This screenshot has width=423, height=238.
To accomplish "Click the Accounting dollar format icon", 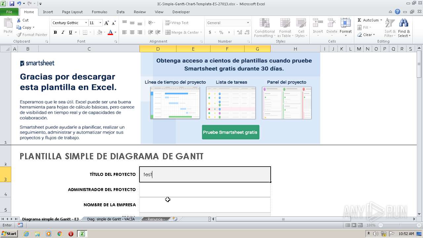I will tap(210, 32).
